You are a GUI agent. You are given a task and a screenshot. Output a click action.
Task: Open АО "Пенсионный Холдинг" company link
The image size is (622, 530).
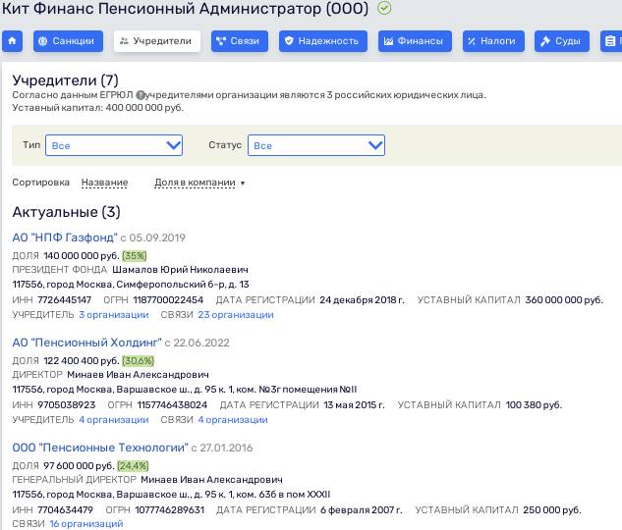pos(86,343)
